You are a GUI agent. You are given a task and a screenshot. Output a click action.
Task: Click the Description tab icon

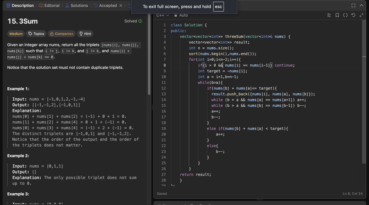pyautogui.click(x=8, y=6)
